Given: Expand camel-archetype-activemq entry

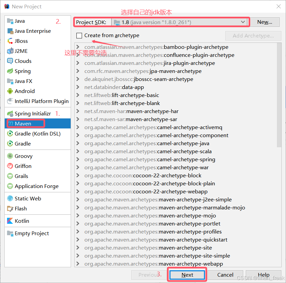Looking at the screenshot, I should tap(78, 127).
